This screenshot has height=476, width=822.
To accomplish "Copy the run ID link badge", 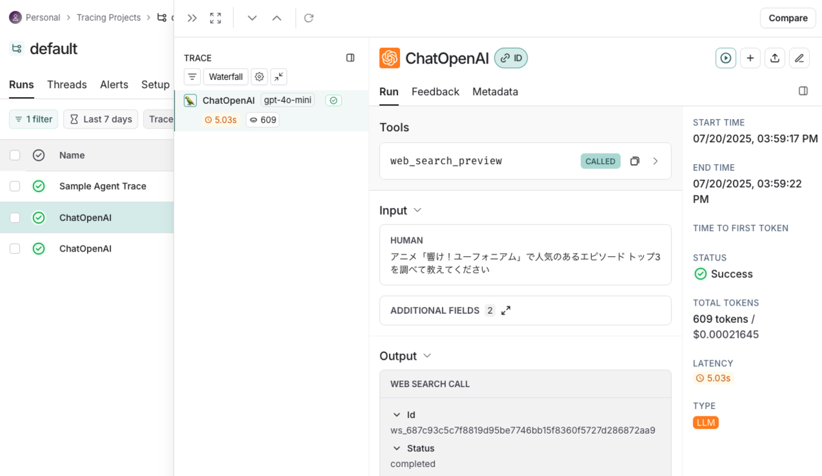I will click(x=511, y=58).
